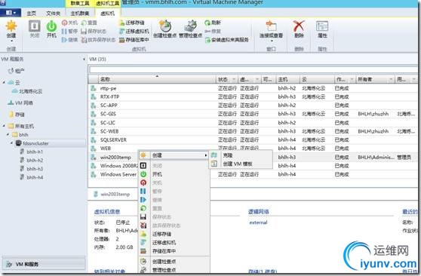Viewport: 421px width, 276px height.
Task: Open the 创建 context menu entry
Action: (174, 155)
